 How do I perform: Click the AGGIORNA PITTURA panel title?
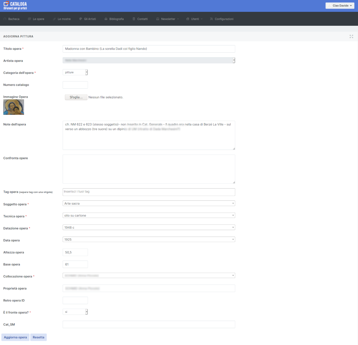click(x=18, y=37)
